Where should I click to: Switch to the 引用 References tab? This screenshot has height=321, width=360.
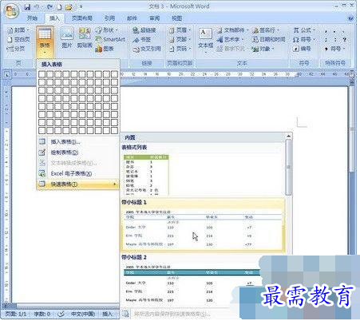[x=109, y=18]
